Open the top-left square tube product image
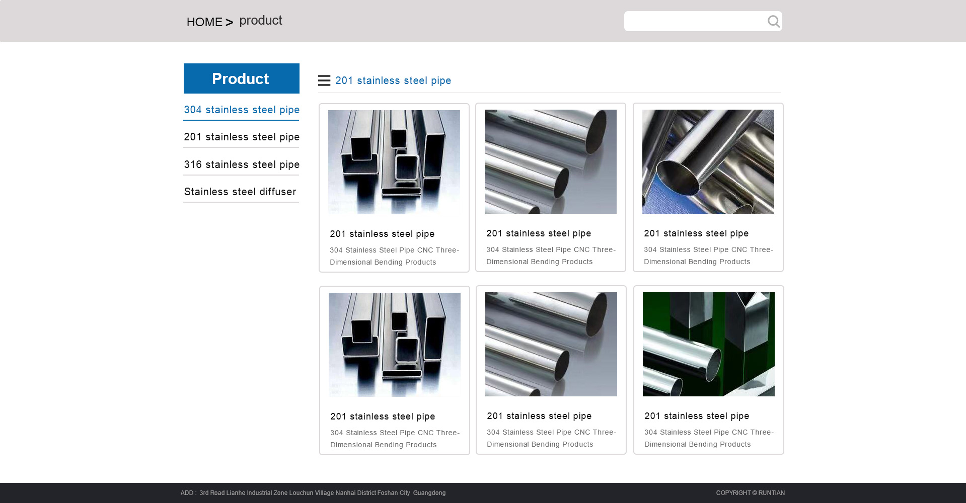Image resolution: width=966 pixels, height=503 pixels. tap(394, 162)
